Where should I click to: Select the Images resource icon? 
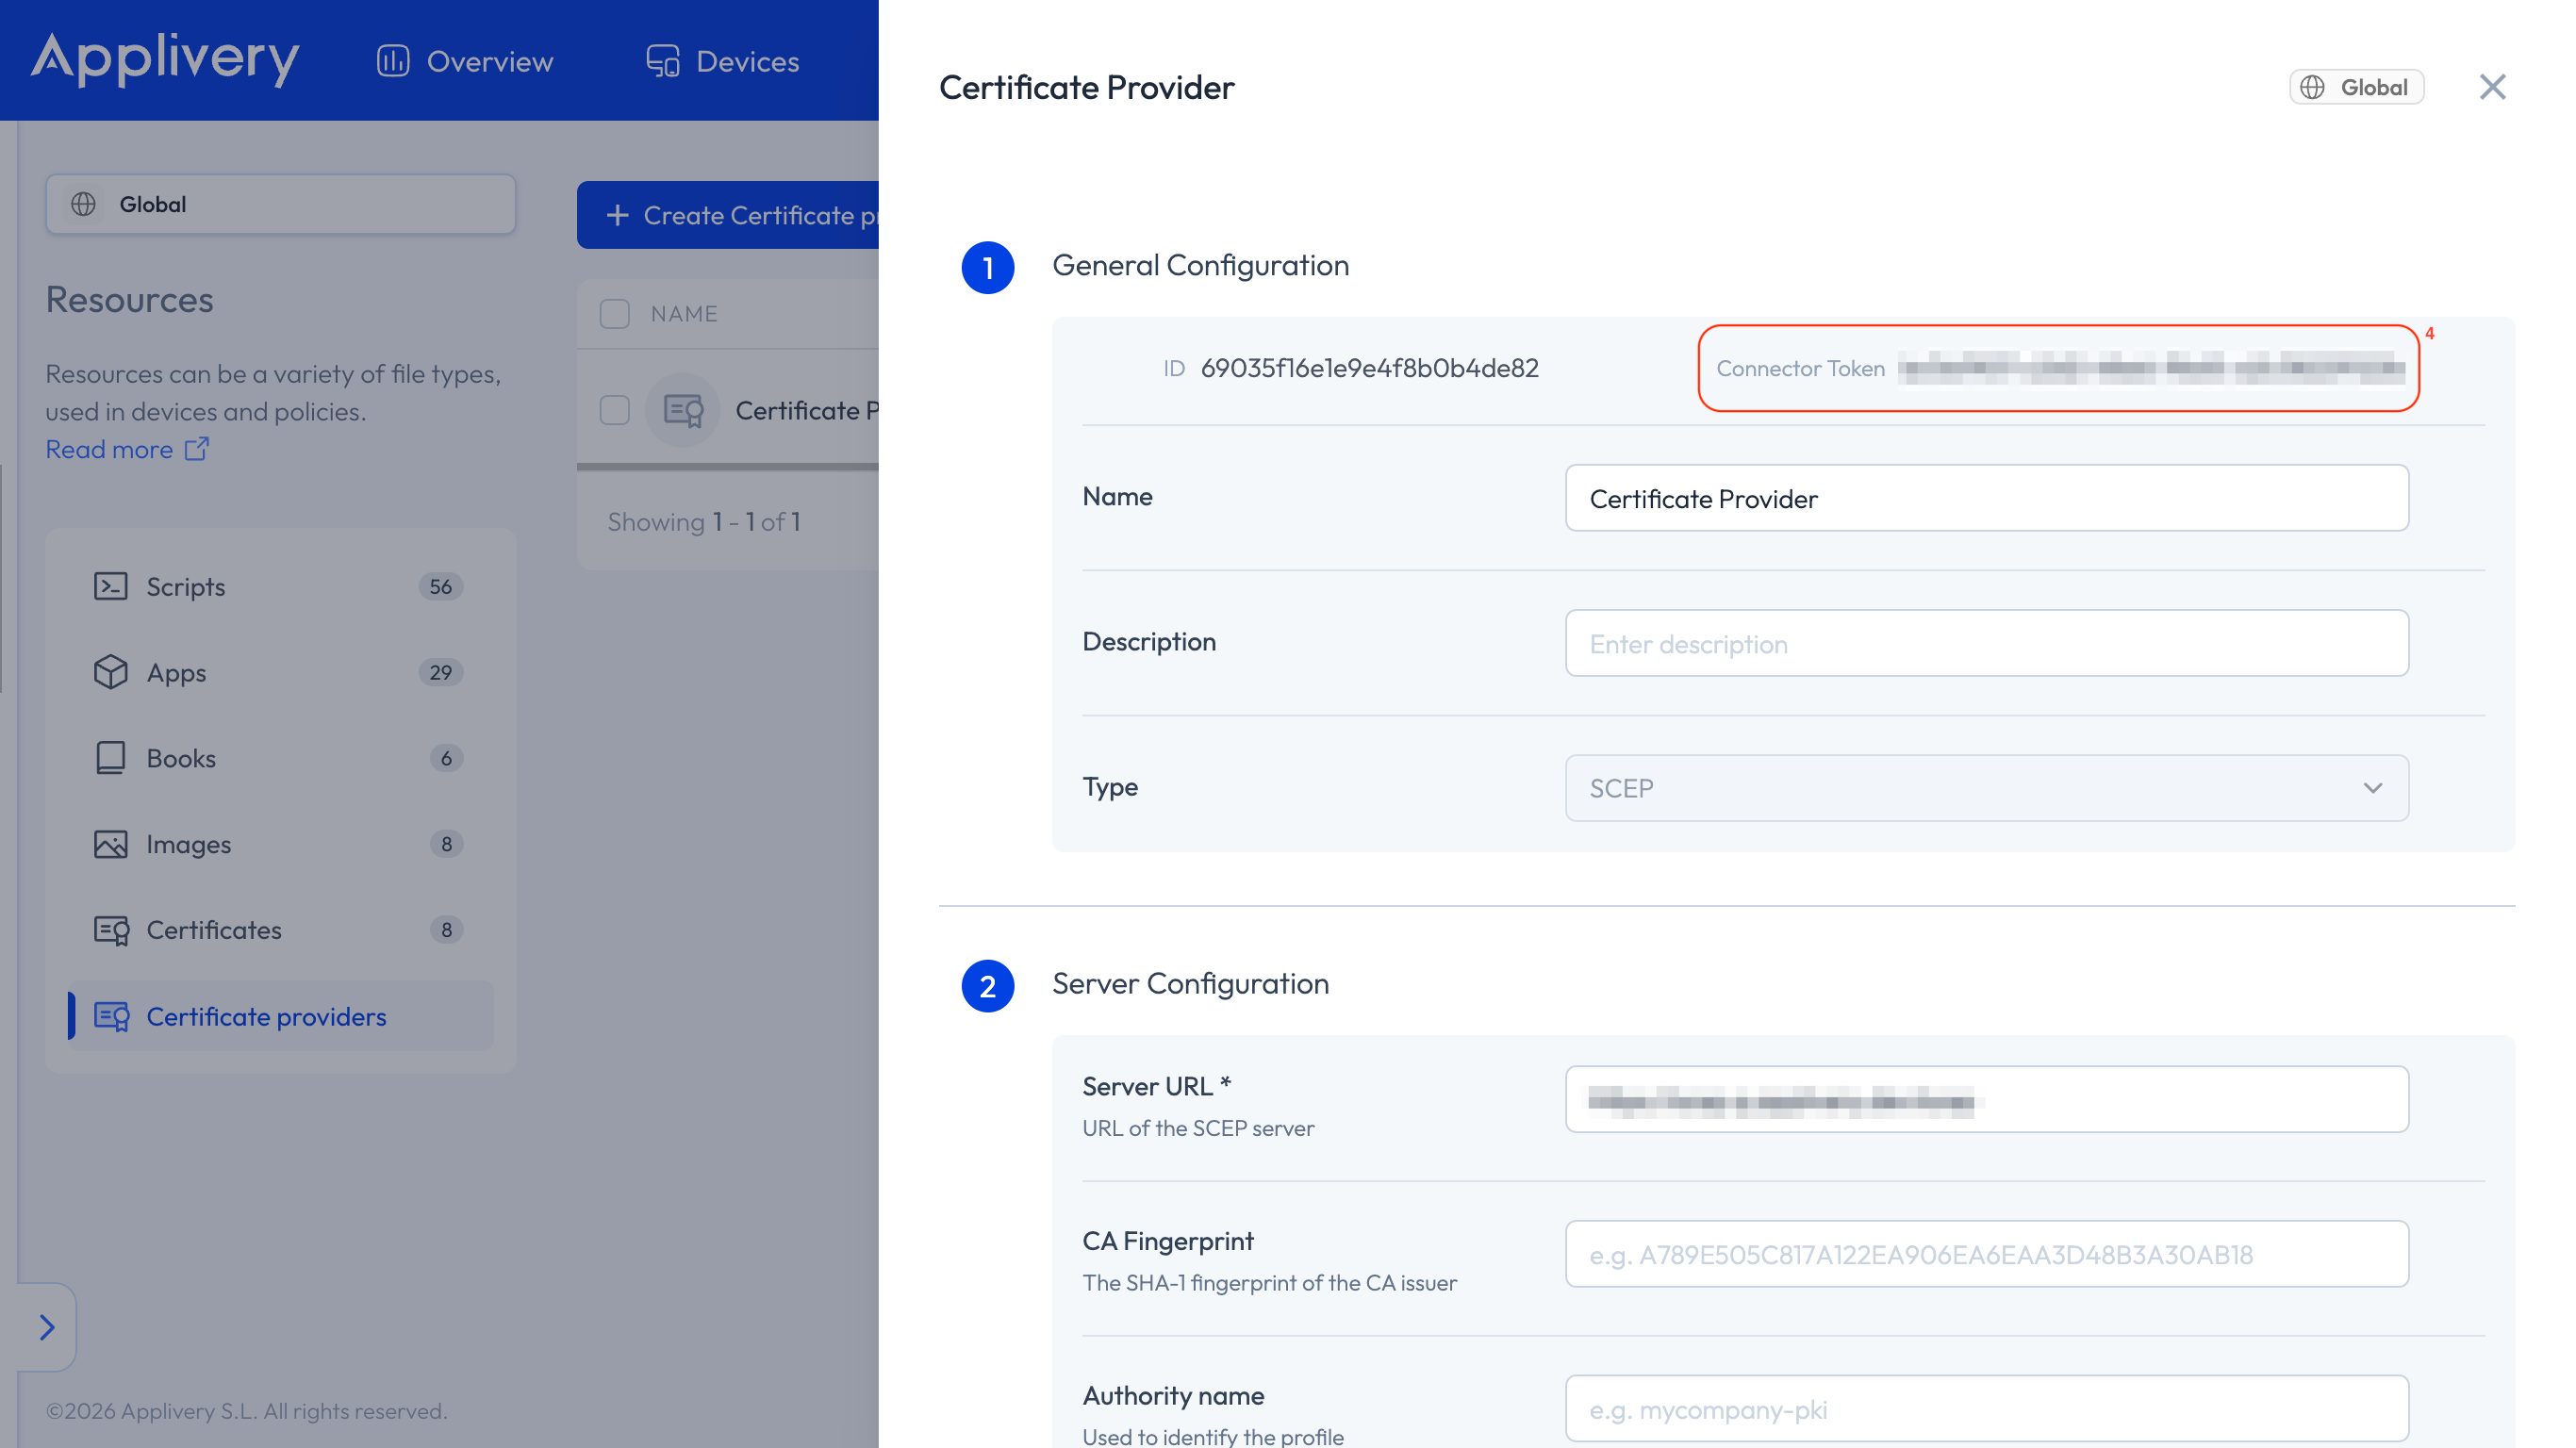(111, 844)
